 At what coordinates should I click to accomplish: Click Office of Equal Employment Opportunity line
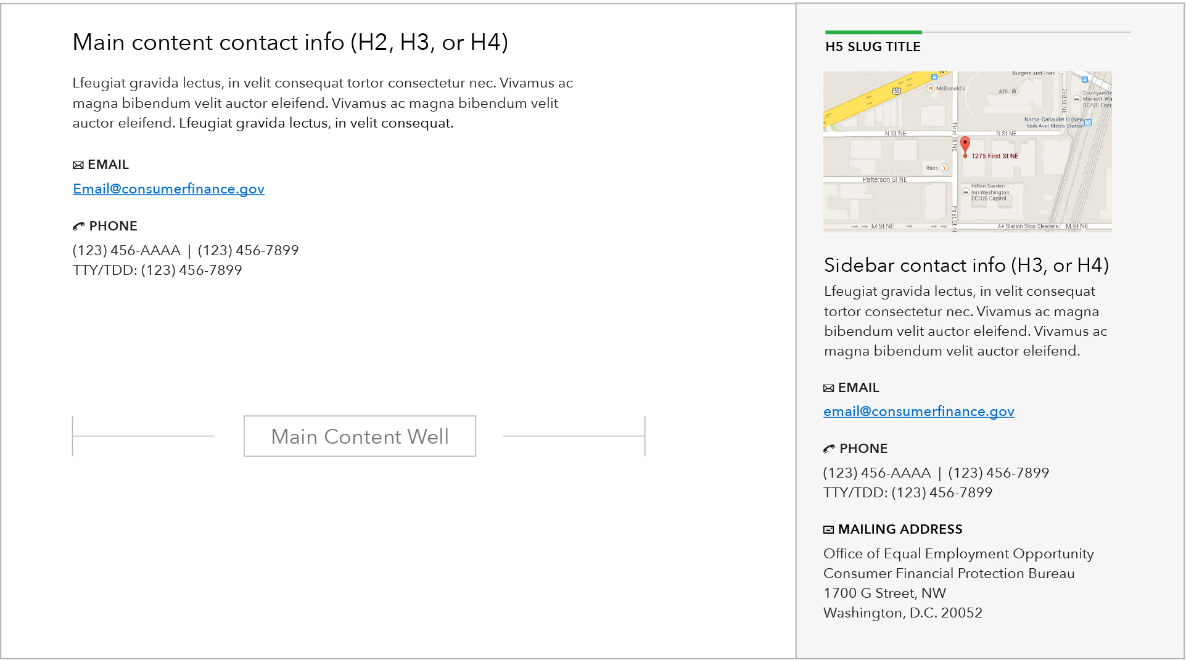(958, 554)
